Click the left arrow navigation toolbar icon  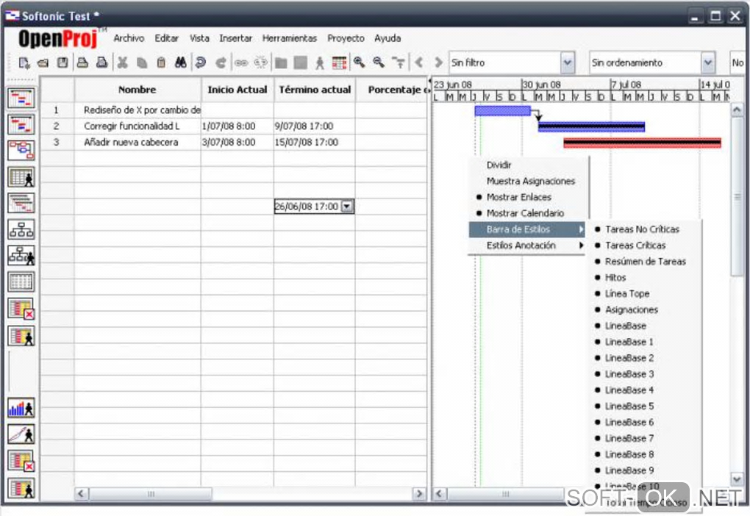[419, 62]
